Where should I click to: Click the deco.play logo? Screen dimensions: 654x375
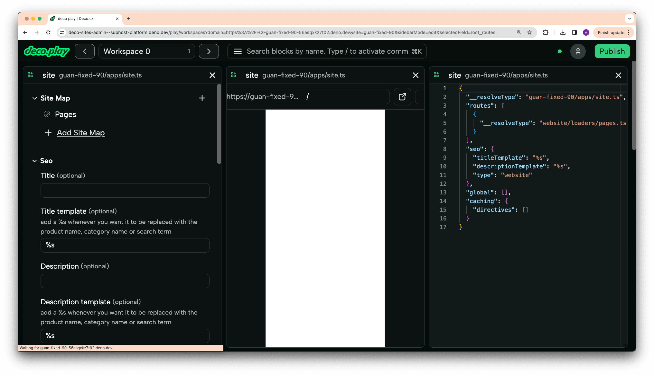point(47,51)
